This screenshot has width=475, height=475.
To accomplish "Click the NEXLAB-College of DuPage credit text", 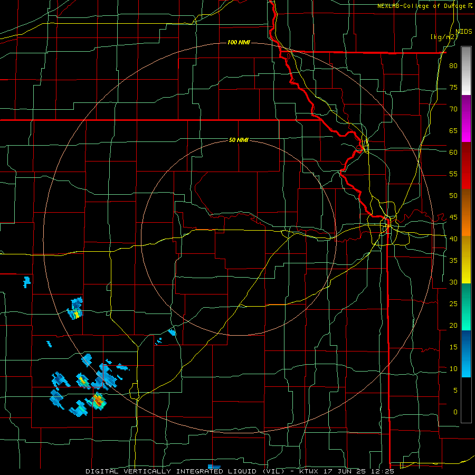I will (x=422, y=6).
